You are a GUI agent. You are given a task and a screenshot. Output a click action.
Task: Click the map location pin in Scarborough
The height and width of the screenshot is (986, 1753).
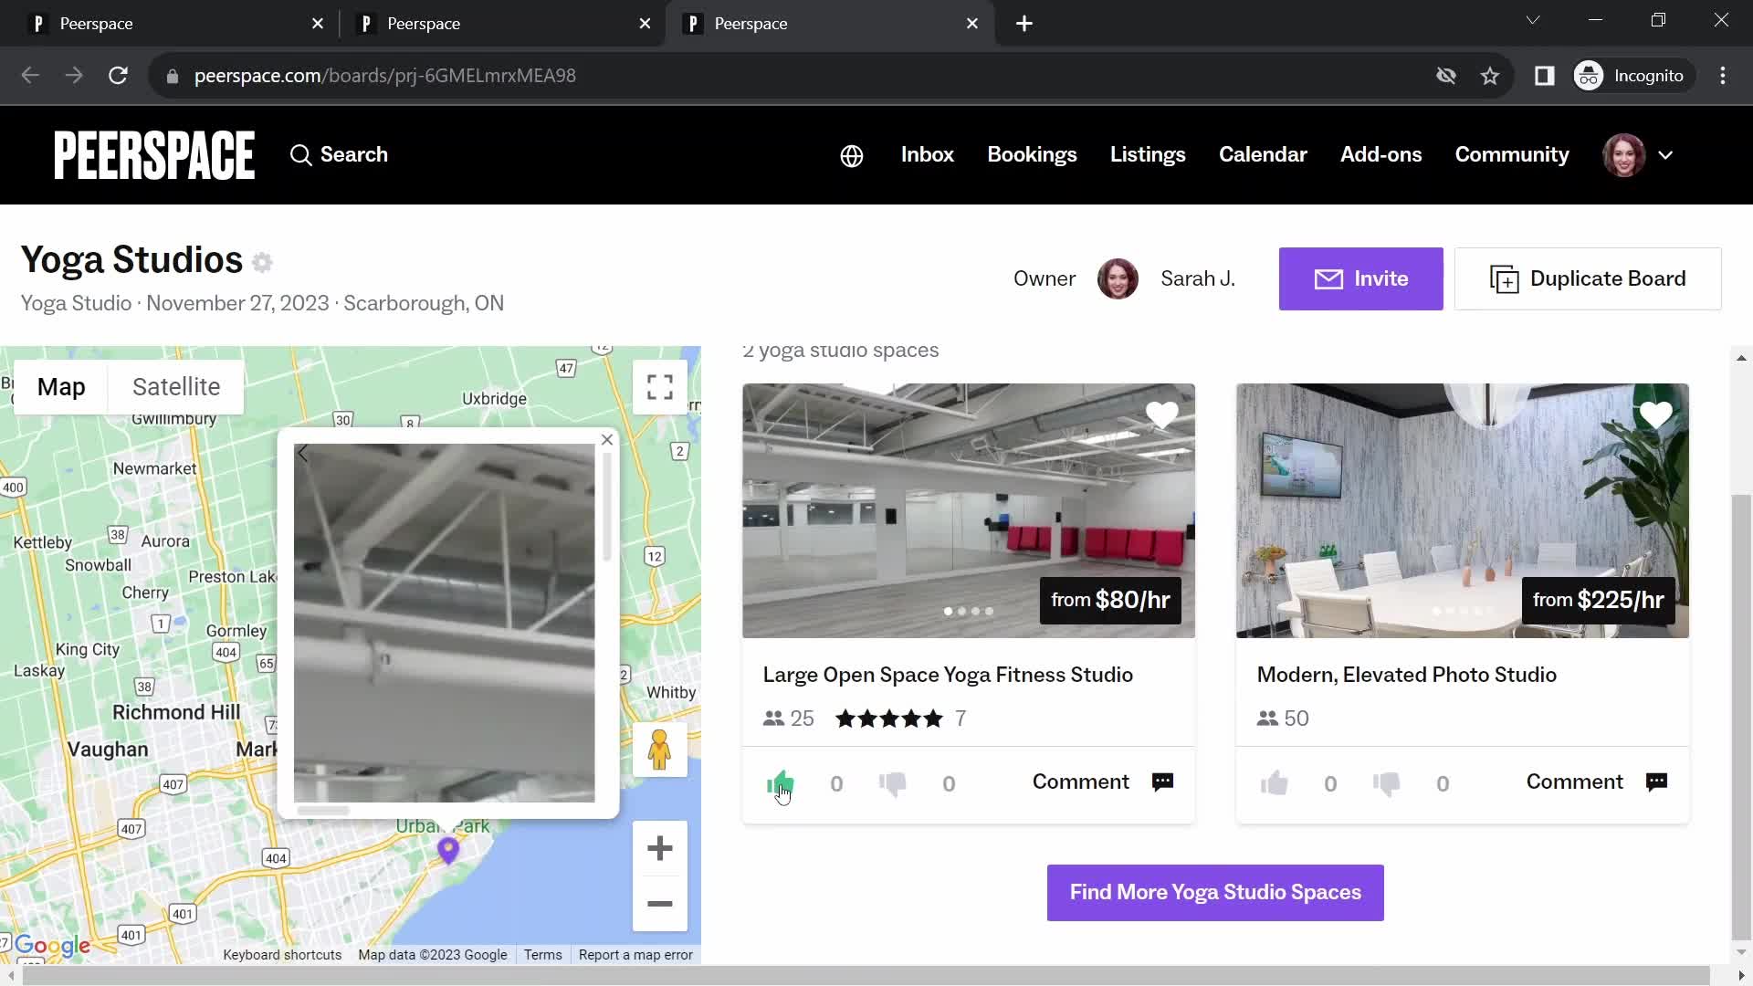[x=448, y=849]
